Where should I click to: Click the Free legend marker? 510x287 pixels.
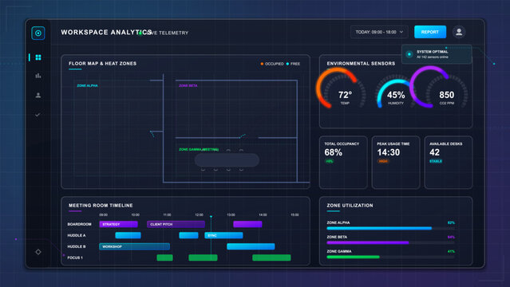287,64
